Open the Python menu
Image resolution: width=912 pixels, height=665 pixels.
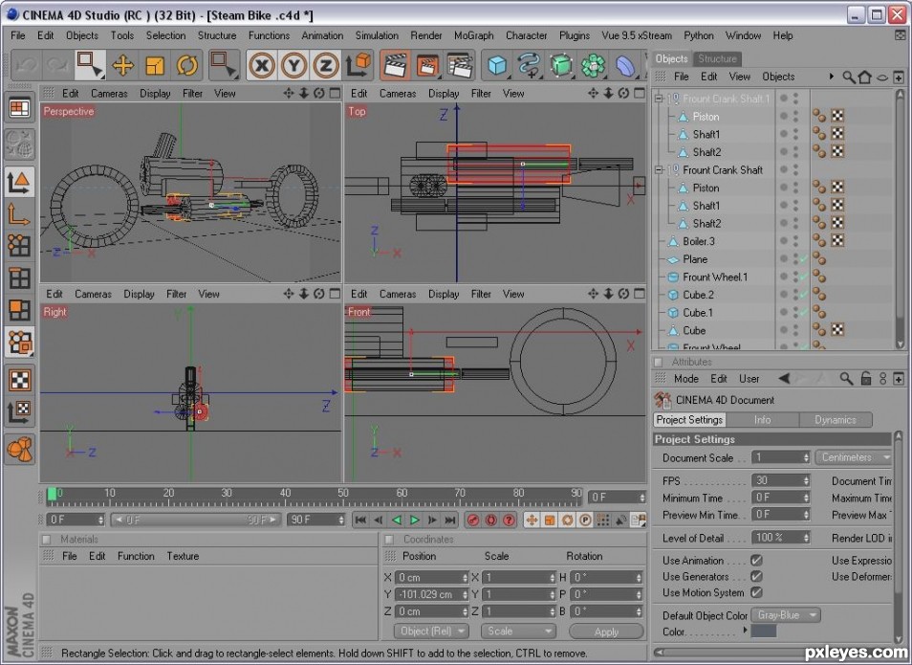pos(699,35)
